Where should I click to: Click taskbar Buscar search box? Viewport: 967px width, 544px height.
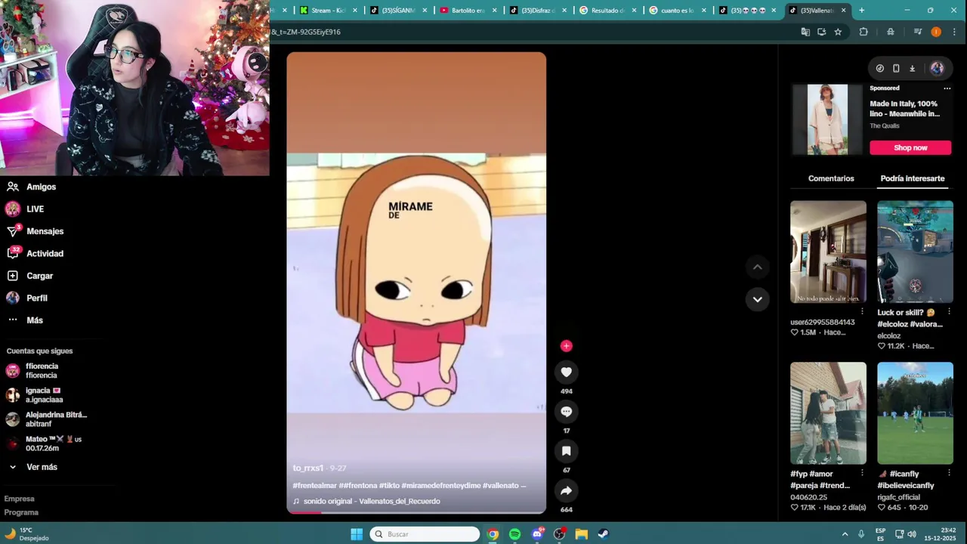tap(425, 534)
